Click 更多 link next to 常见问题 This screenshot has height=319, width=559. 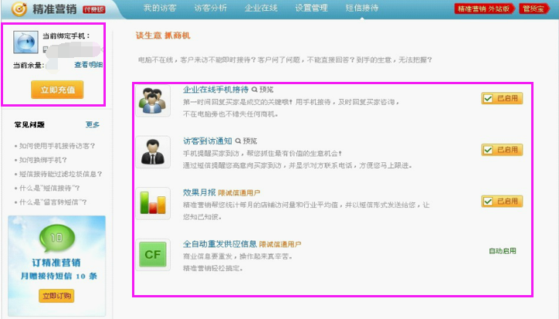[x=93, y=124]
